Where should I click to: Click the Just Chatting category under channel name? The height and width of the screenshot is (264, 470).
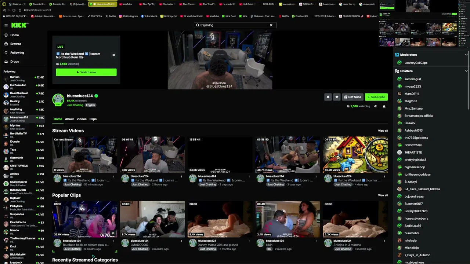[75, 105]
